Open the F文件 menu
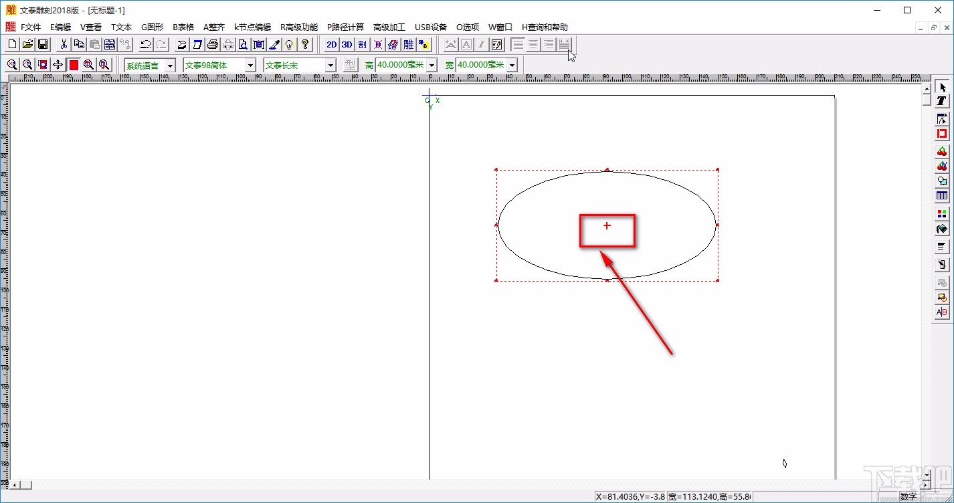Screen dimensions: 954x503 pos(31,27)
